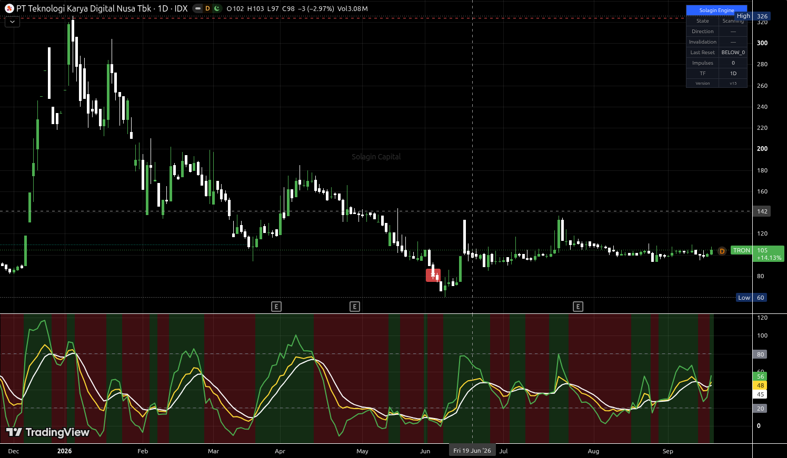This screenshot has width=787, height=458.
Task: Click the gray 20 oscillator level label
Action: 760,409
